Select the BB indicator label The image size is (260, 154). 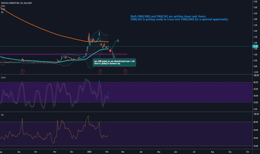2,12
